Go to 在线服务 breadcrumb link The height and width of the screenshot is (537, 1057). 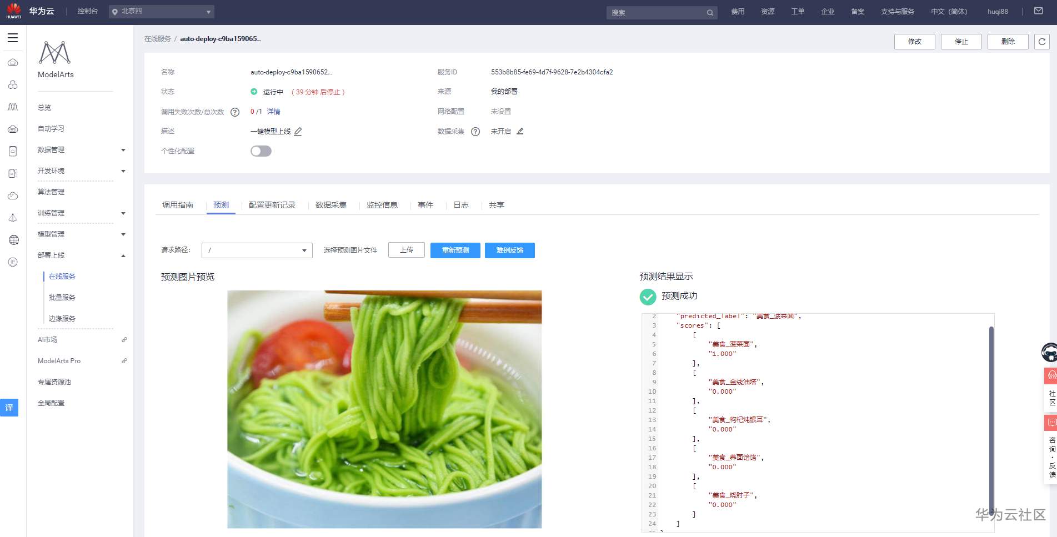tap(158, 39)
